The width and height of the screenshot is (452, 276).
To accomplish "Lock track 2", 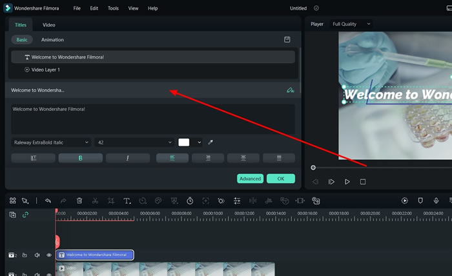I will pos(25,255).
